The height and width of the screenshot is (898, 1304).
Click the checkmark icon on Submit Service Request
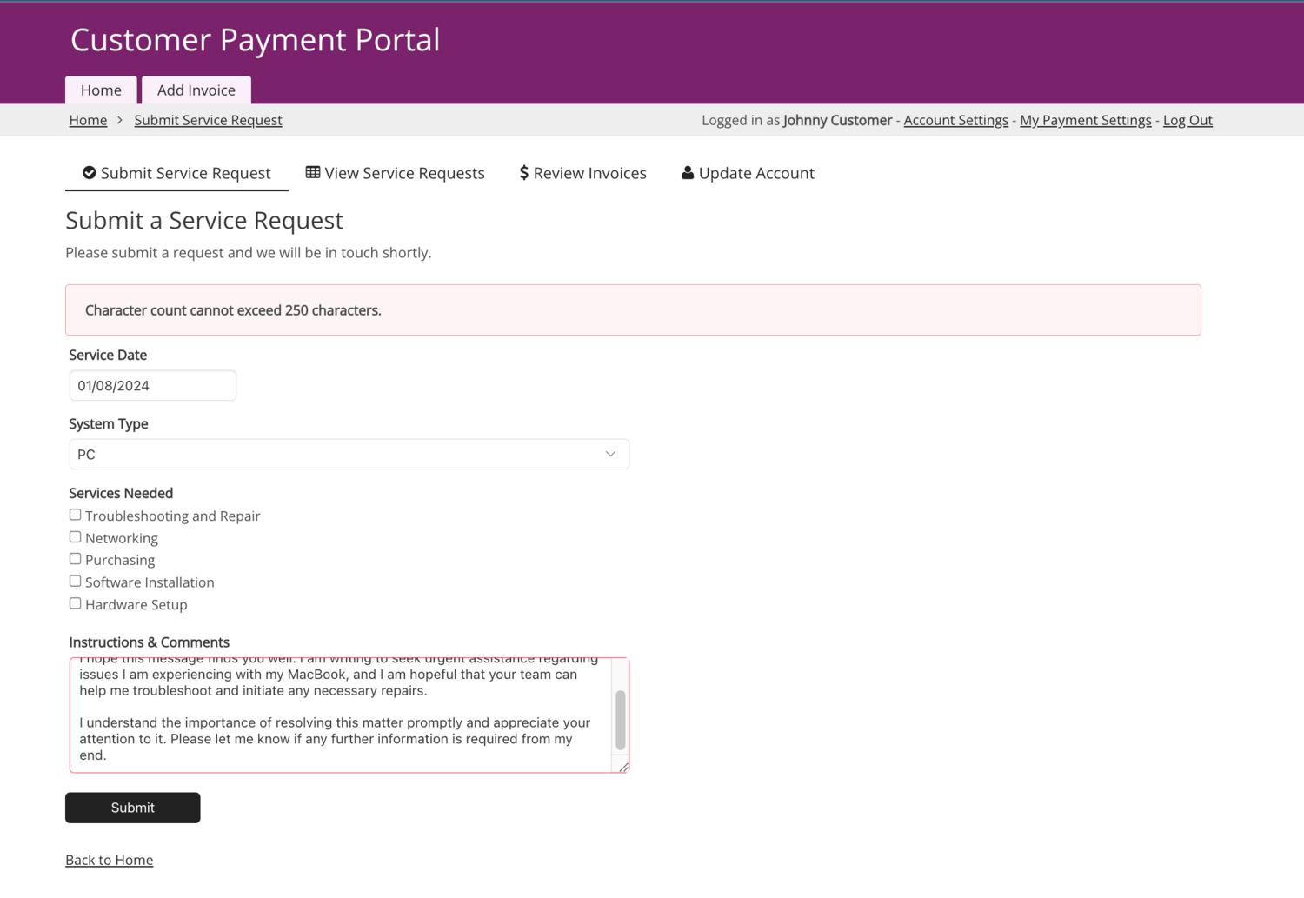point(90,172)
